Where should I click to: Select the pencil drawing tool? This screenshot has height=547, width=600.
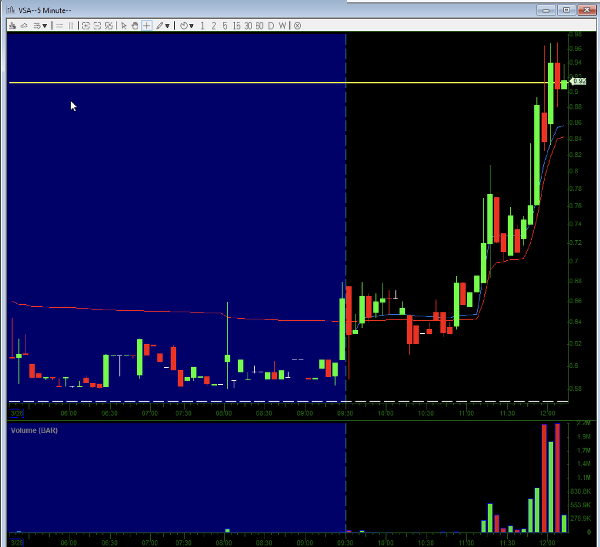[159, 25]
